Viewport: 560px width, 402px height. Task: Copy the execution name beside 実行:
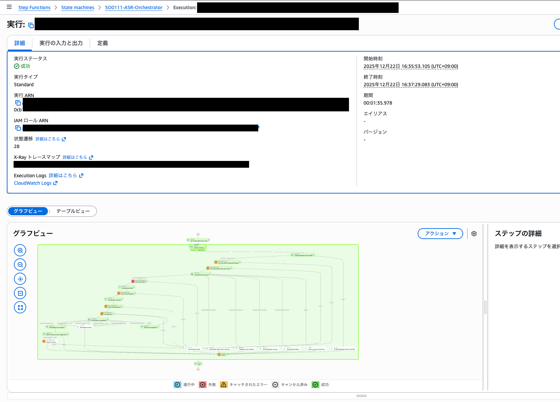coord(31,25)
